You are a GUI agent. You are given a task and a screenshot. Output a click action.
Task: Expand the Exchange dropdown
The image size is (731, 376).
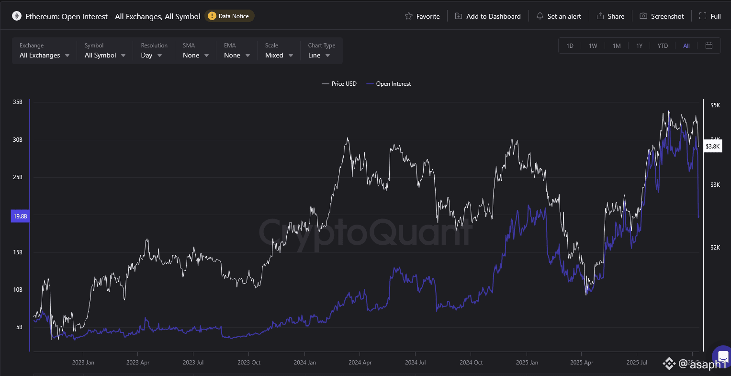(x=45, y=55)
